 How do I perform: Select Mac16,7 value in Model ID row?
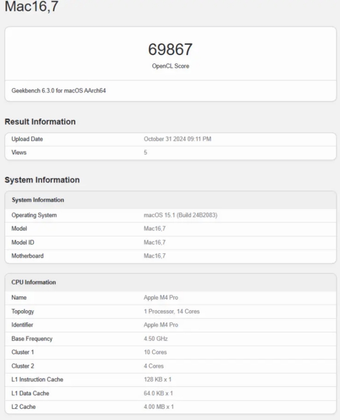coord(155,242)
